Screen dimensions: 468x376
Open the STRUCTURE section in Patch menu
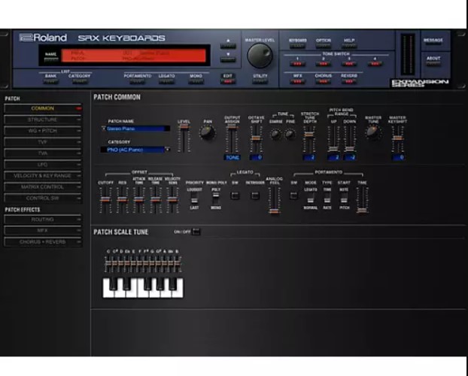tap(43, 120)
